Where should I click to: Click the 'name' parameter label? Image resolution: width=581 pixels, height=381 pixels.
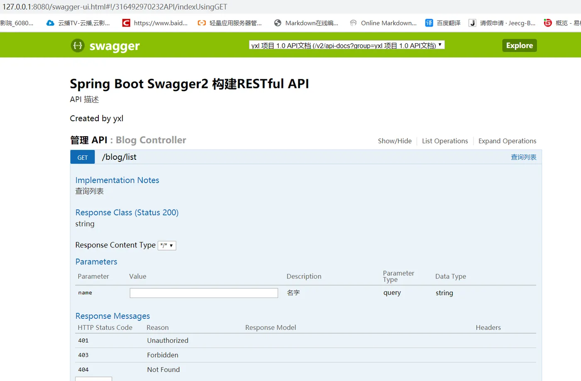pyautogui.click(x=85, y=293)
